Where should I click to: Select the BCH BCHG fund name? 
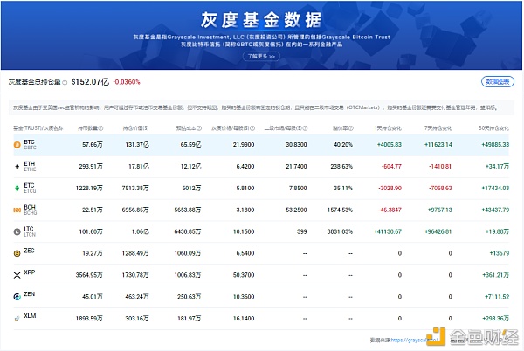pos(30,210)
